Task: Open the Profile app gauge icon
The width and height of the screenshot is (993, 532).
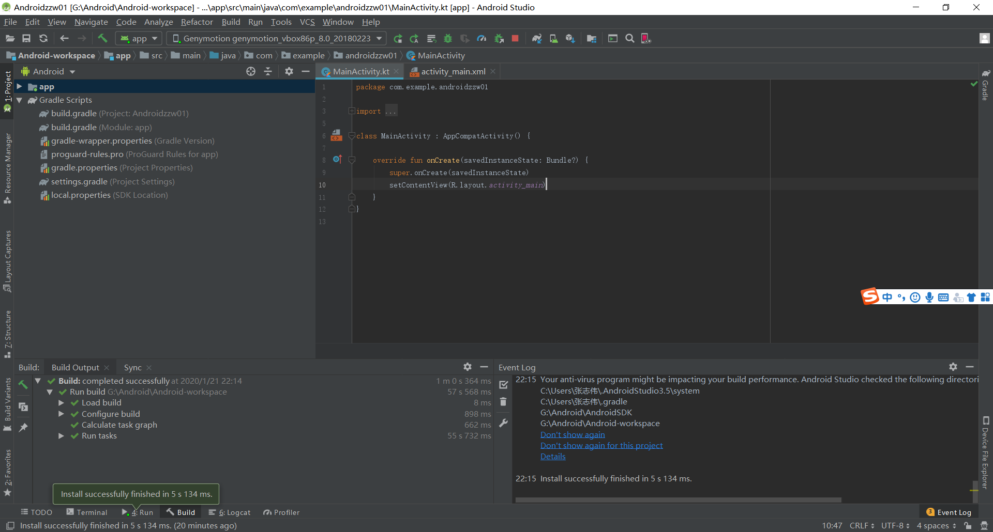Action: [x=482, y=38]
